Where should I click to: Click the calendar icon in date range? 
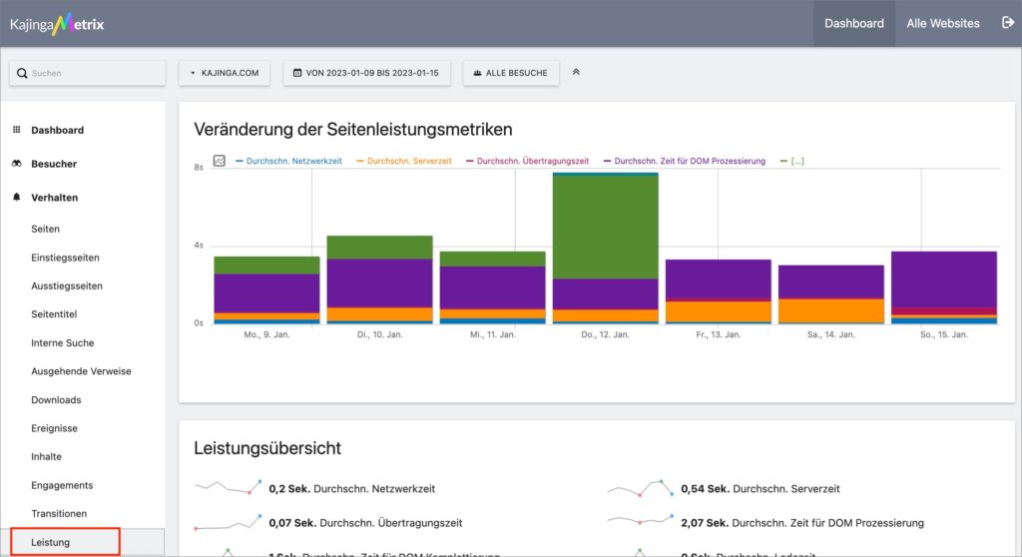pyautogui.click(x=297, y=73)
